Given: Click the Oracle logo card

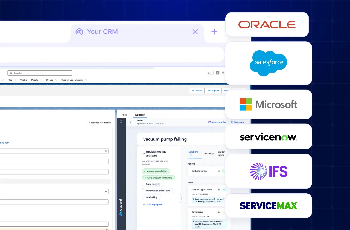Looking at the screenshot, I should point(267,25).
